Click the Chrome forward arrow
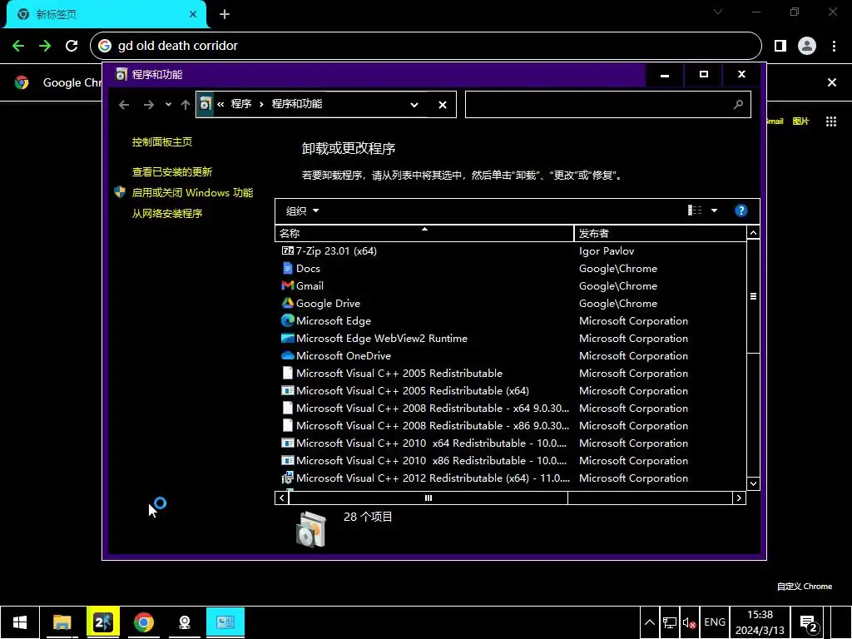 [45, 46]
